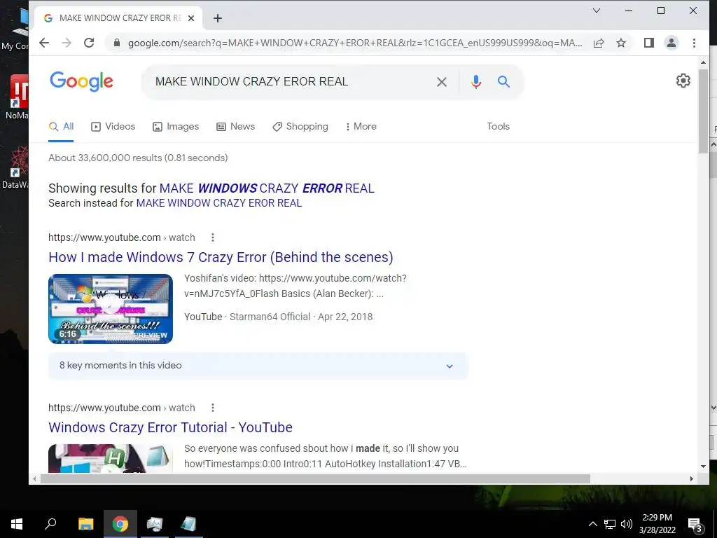Open the notepad-like taskbar app
The width and height of the screenshot is (717, 538).
188,524
